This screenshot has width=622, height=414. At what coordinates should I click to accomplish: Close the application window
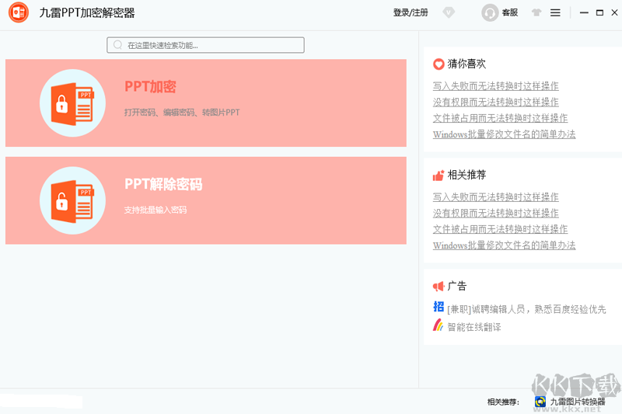pyautogui.click(x=614, y=12)
